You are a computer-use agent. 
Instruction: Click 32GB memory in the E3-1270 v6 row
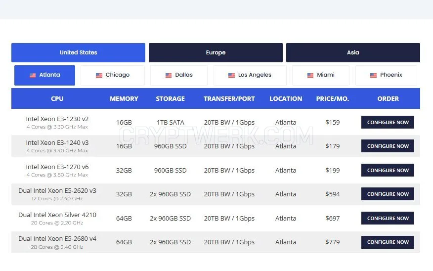click(x=124, y=171)
